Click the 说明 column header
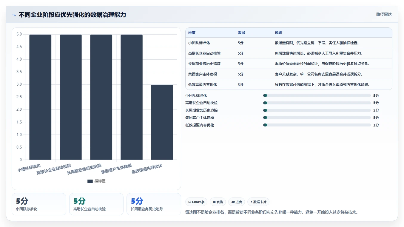Viewport: 404px width, 227px height. pos(278,33)
